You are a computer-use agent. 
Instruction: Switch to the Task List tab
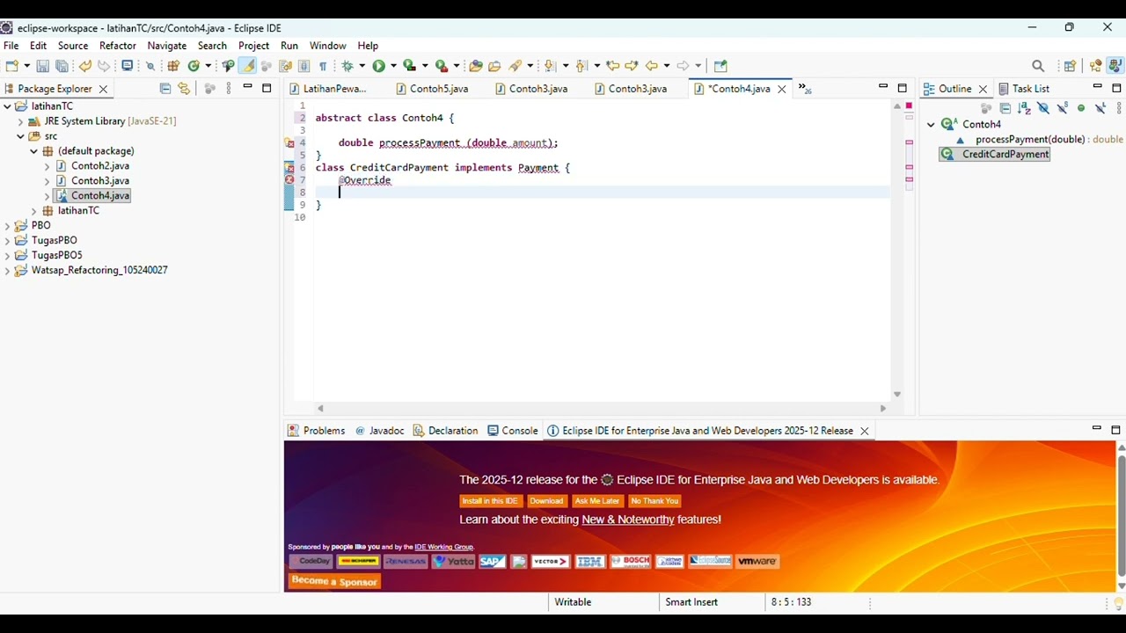click(x=1023, y=89)
